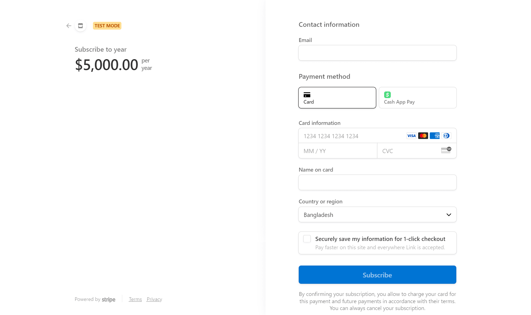Viewport: 531px width, 315px height.
Task: Select Bangladesh from country dropdown
Action: coord(378,214)
